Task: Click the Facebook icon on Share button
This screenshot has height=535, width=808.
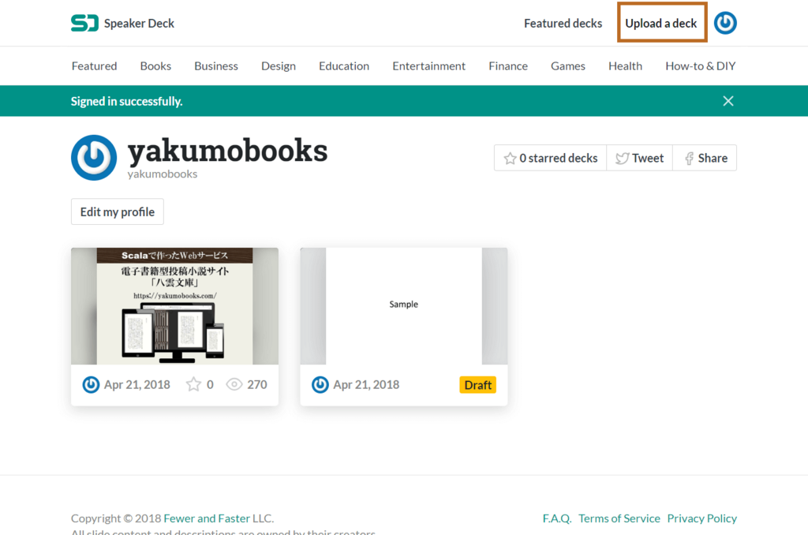Action: tap(689, 159)
